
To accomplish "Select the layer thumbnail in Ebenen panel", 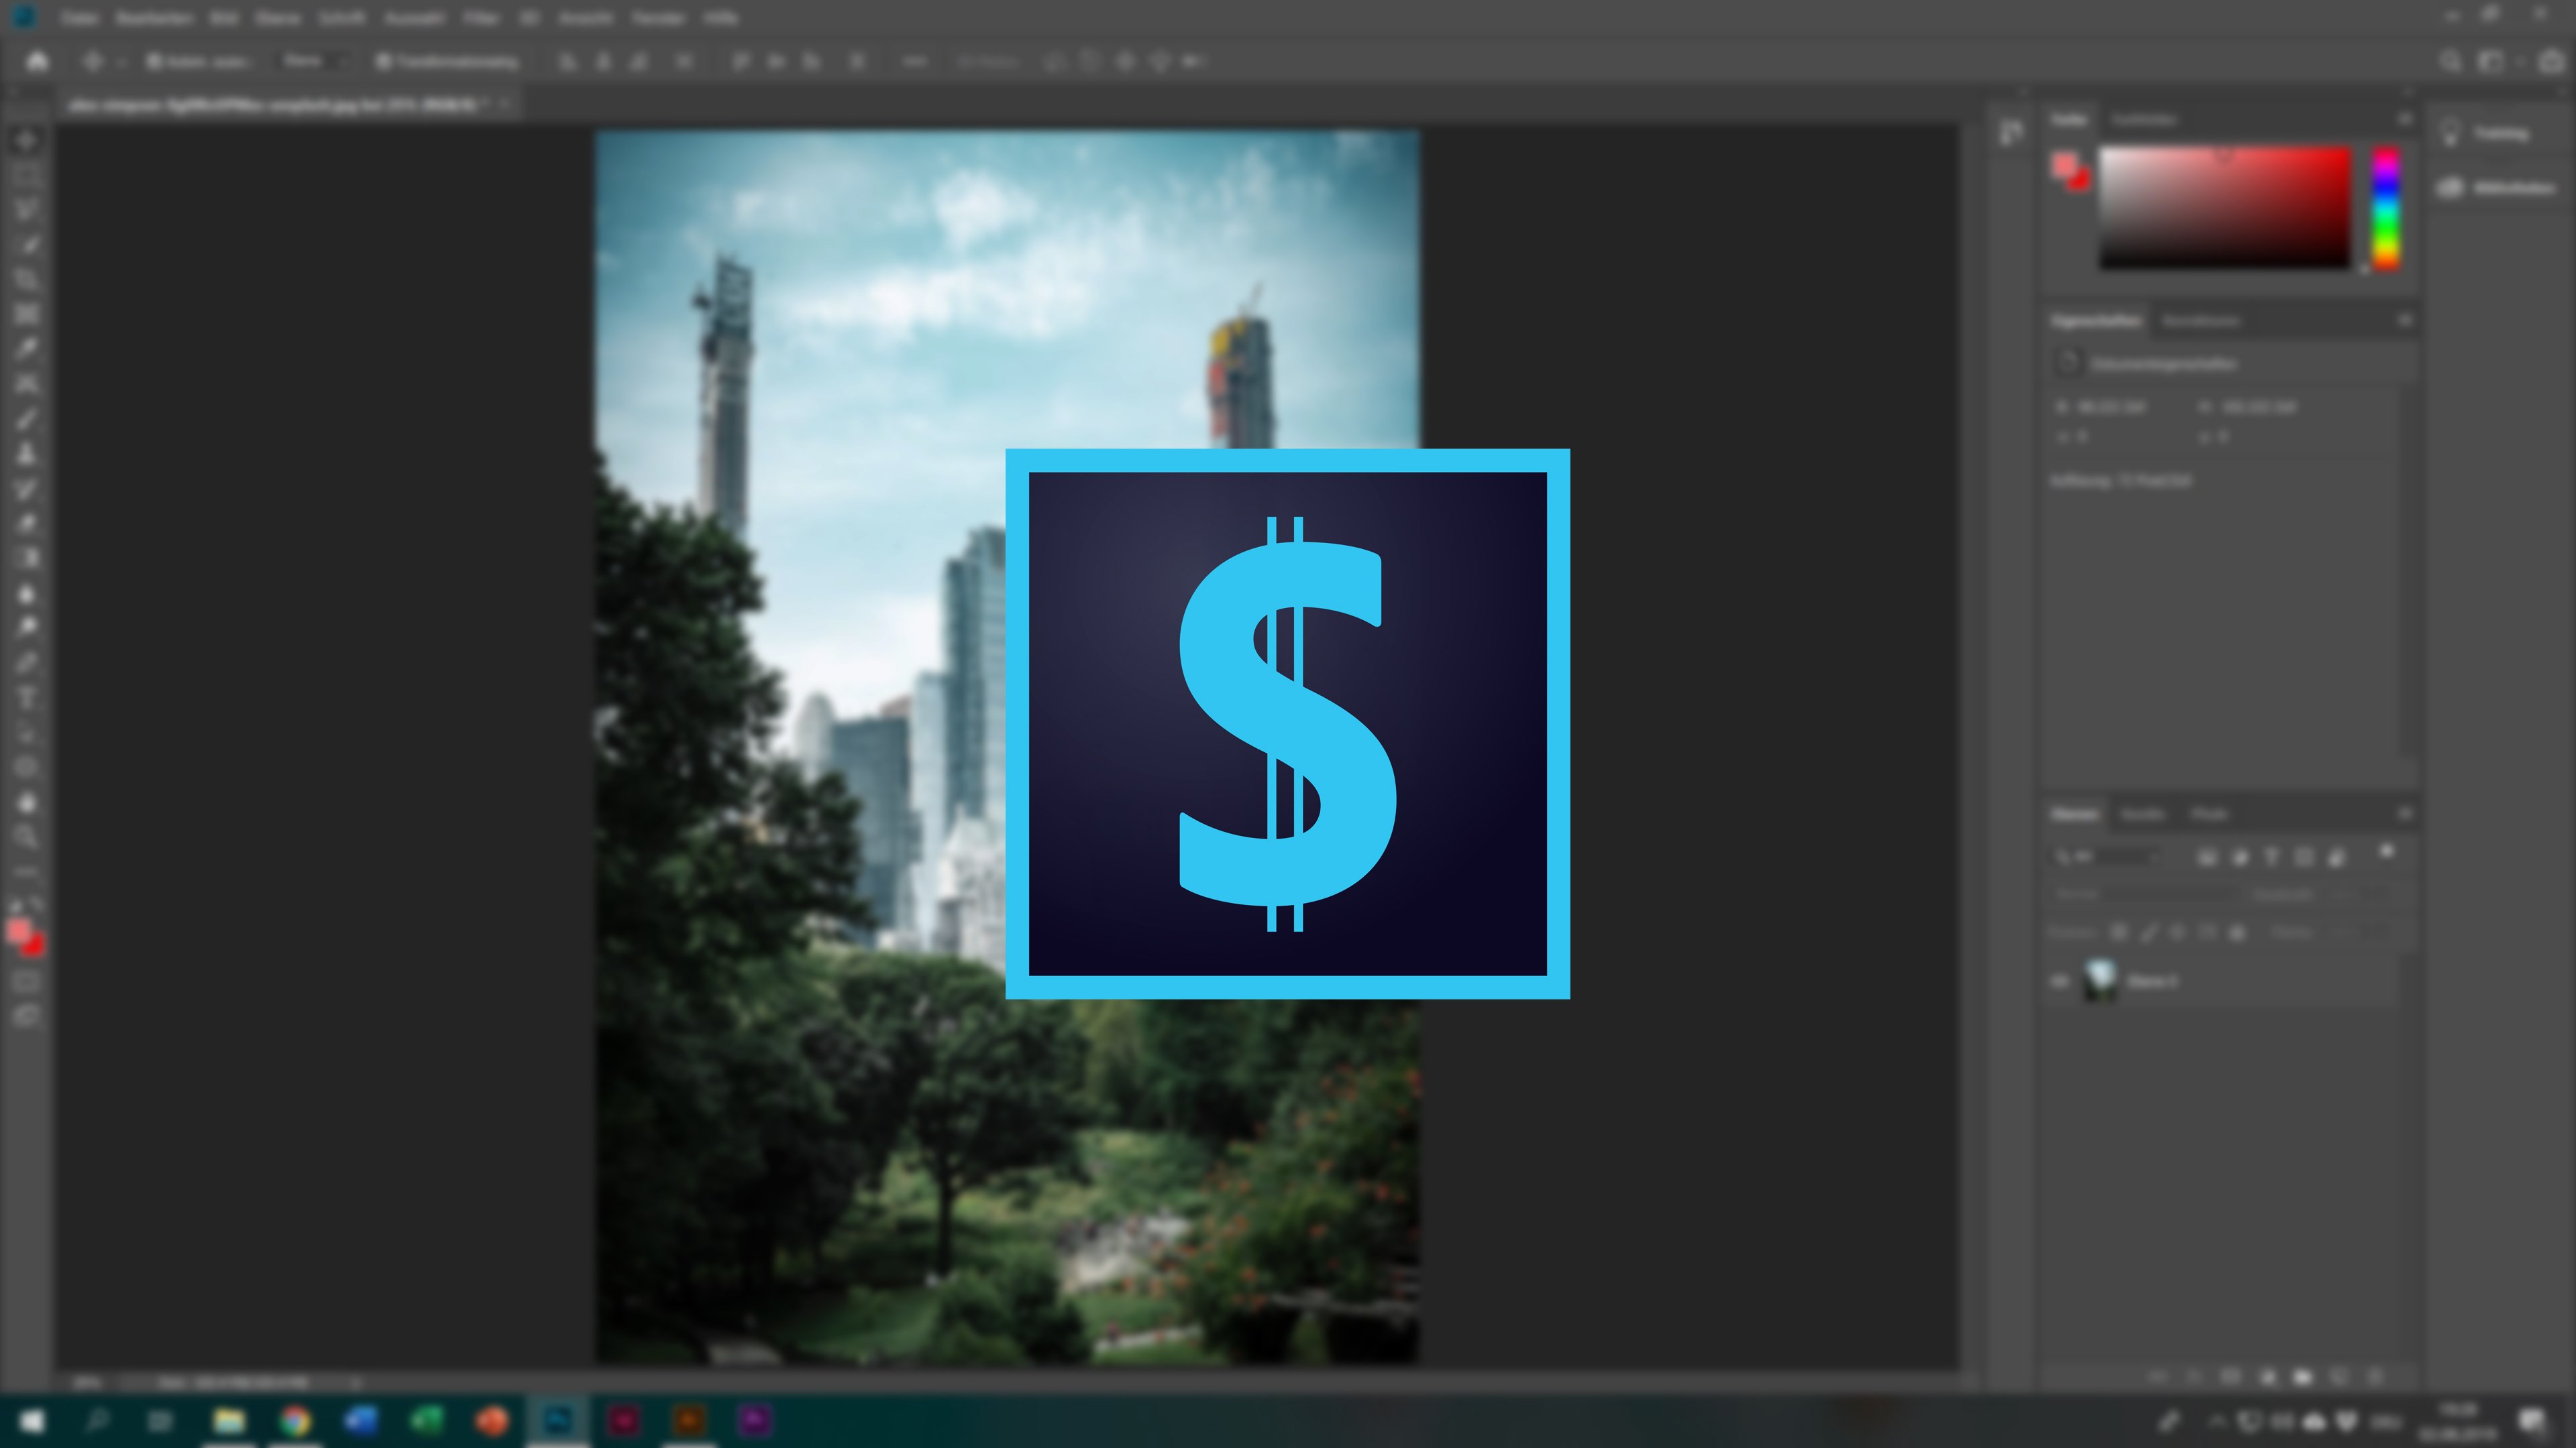I will 2100,980.
